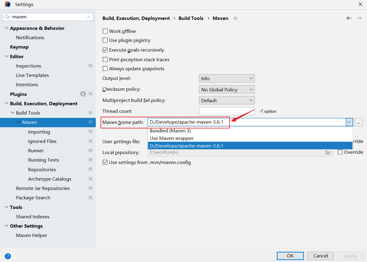Open the Checksum policy dropdown
This screenshot has width=367, height=262.
pos(227,90)
